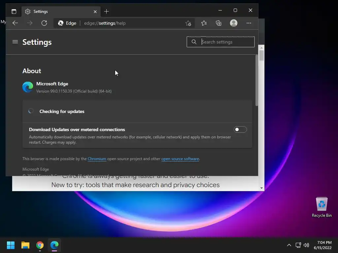Open a new tab with plus button
The image size is (338, 253).
pos(107,12)
